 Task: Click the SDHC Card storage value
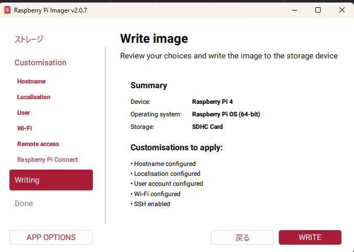pos(207,127)
